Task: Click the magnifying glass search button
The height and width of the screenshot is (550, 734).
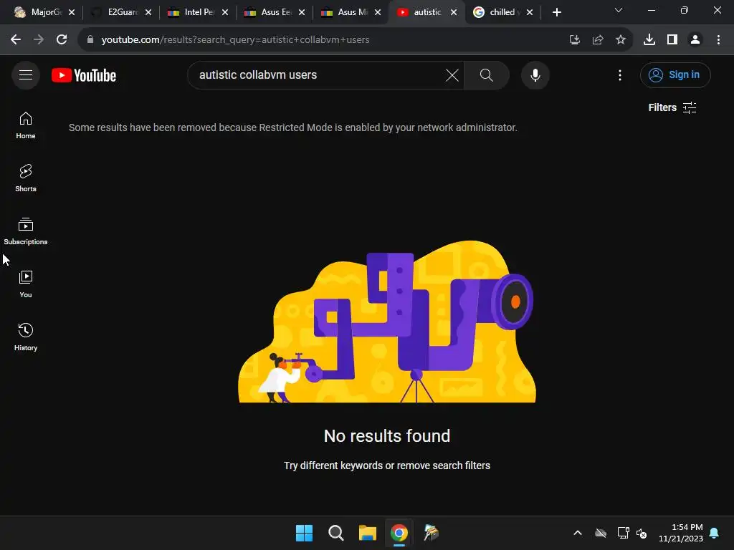Action: (x=487, y=74)
